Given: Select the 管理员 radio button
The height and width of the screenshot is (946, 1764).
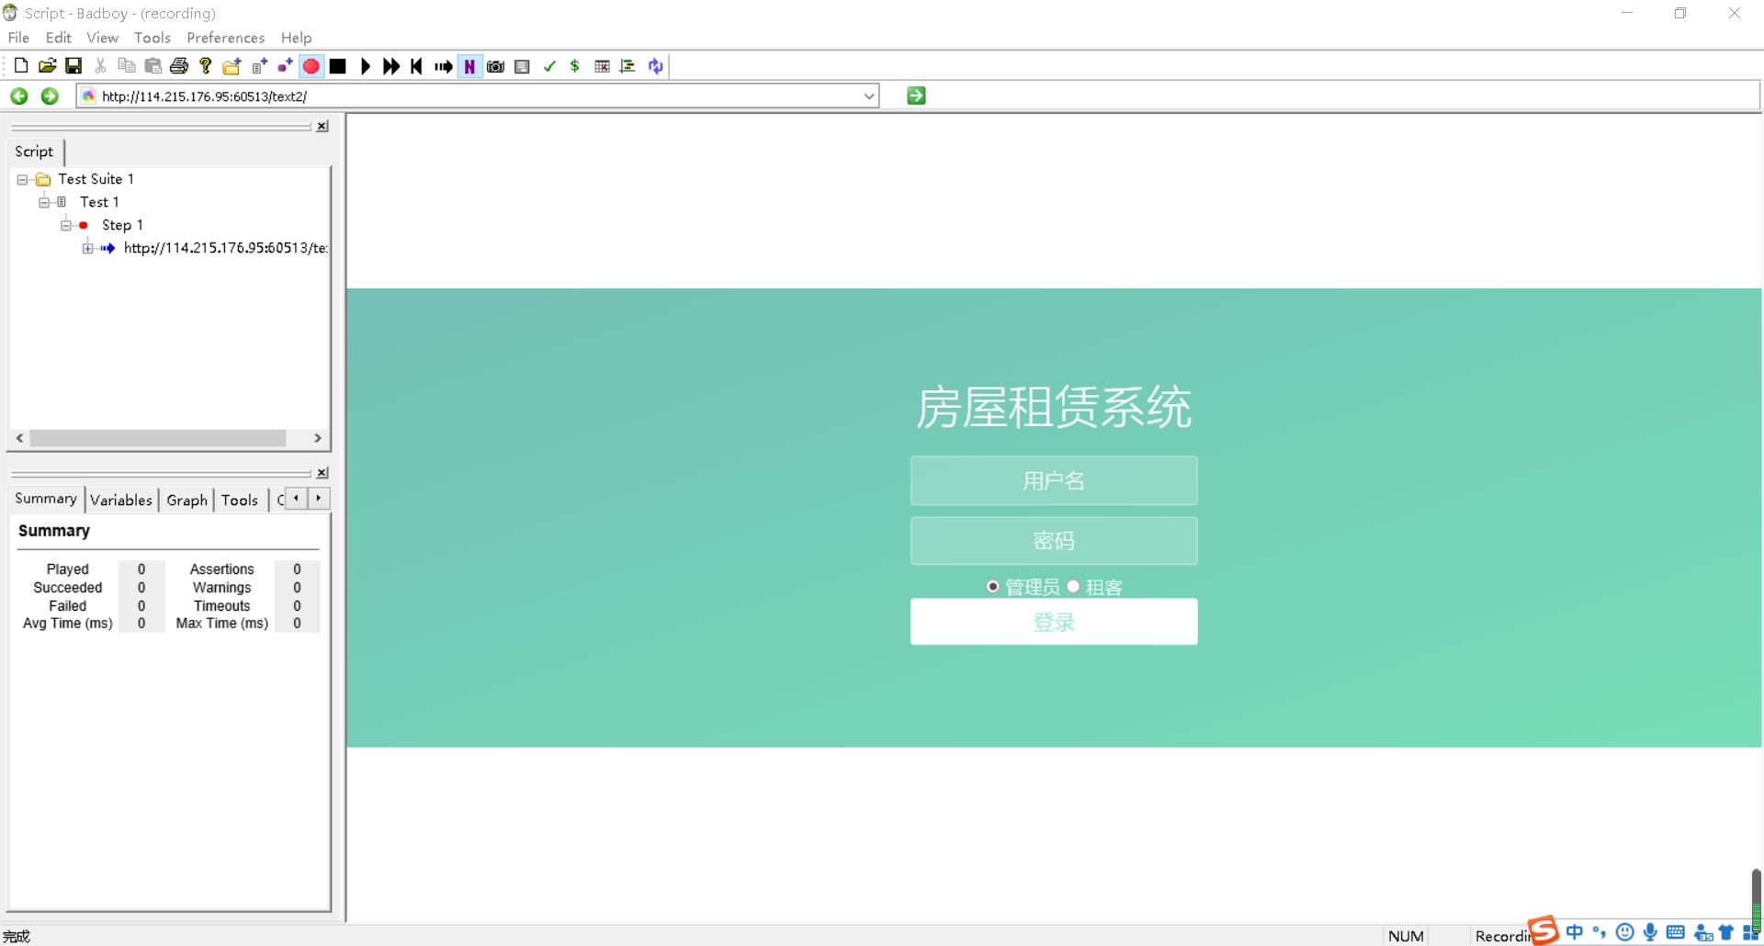Looking at the screenshot, I should coord(992,586).
